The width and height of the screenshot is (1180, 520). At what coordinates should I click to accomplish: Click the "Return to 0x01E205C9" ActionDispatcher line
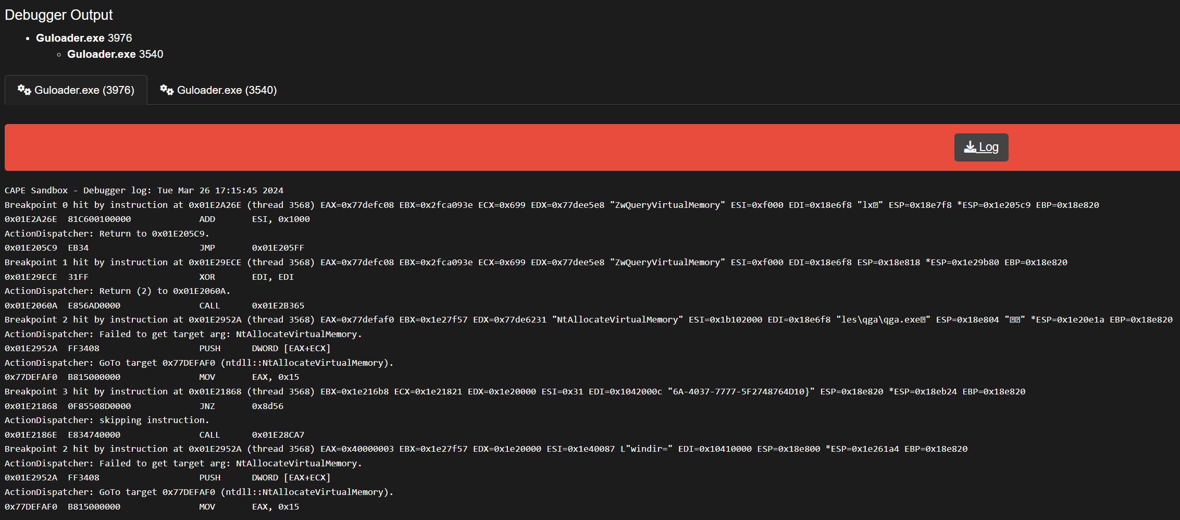107,234
